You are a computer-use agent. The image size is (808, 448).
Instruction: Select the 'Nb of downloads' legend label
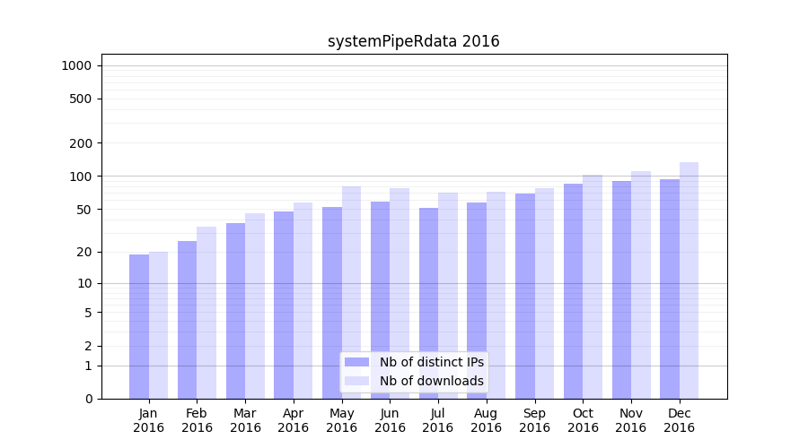[x=431, y=381]
